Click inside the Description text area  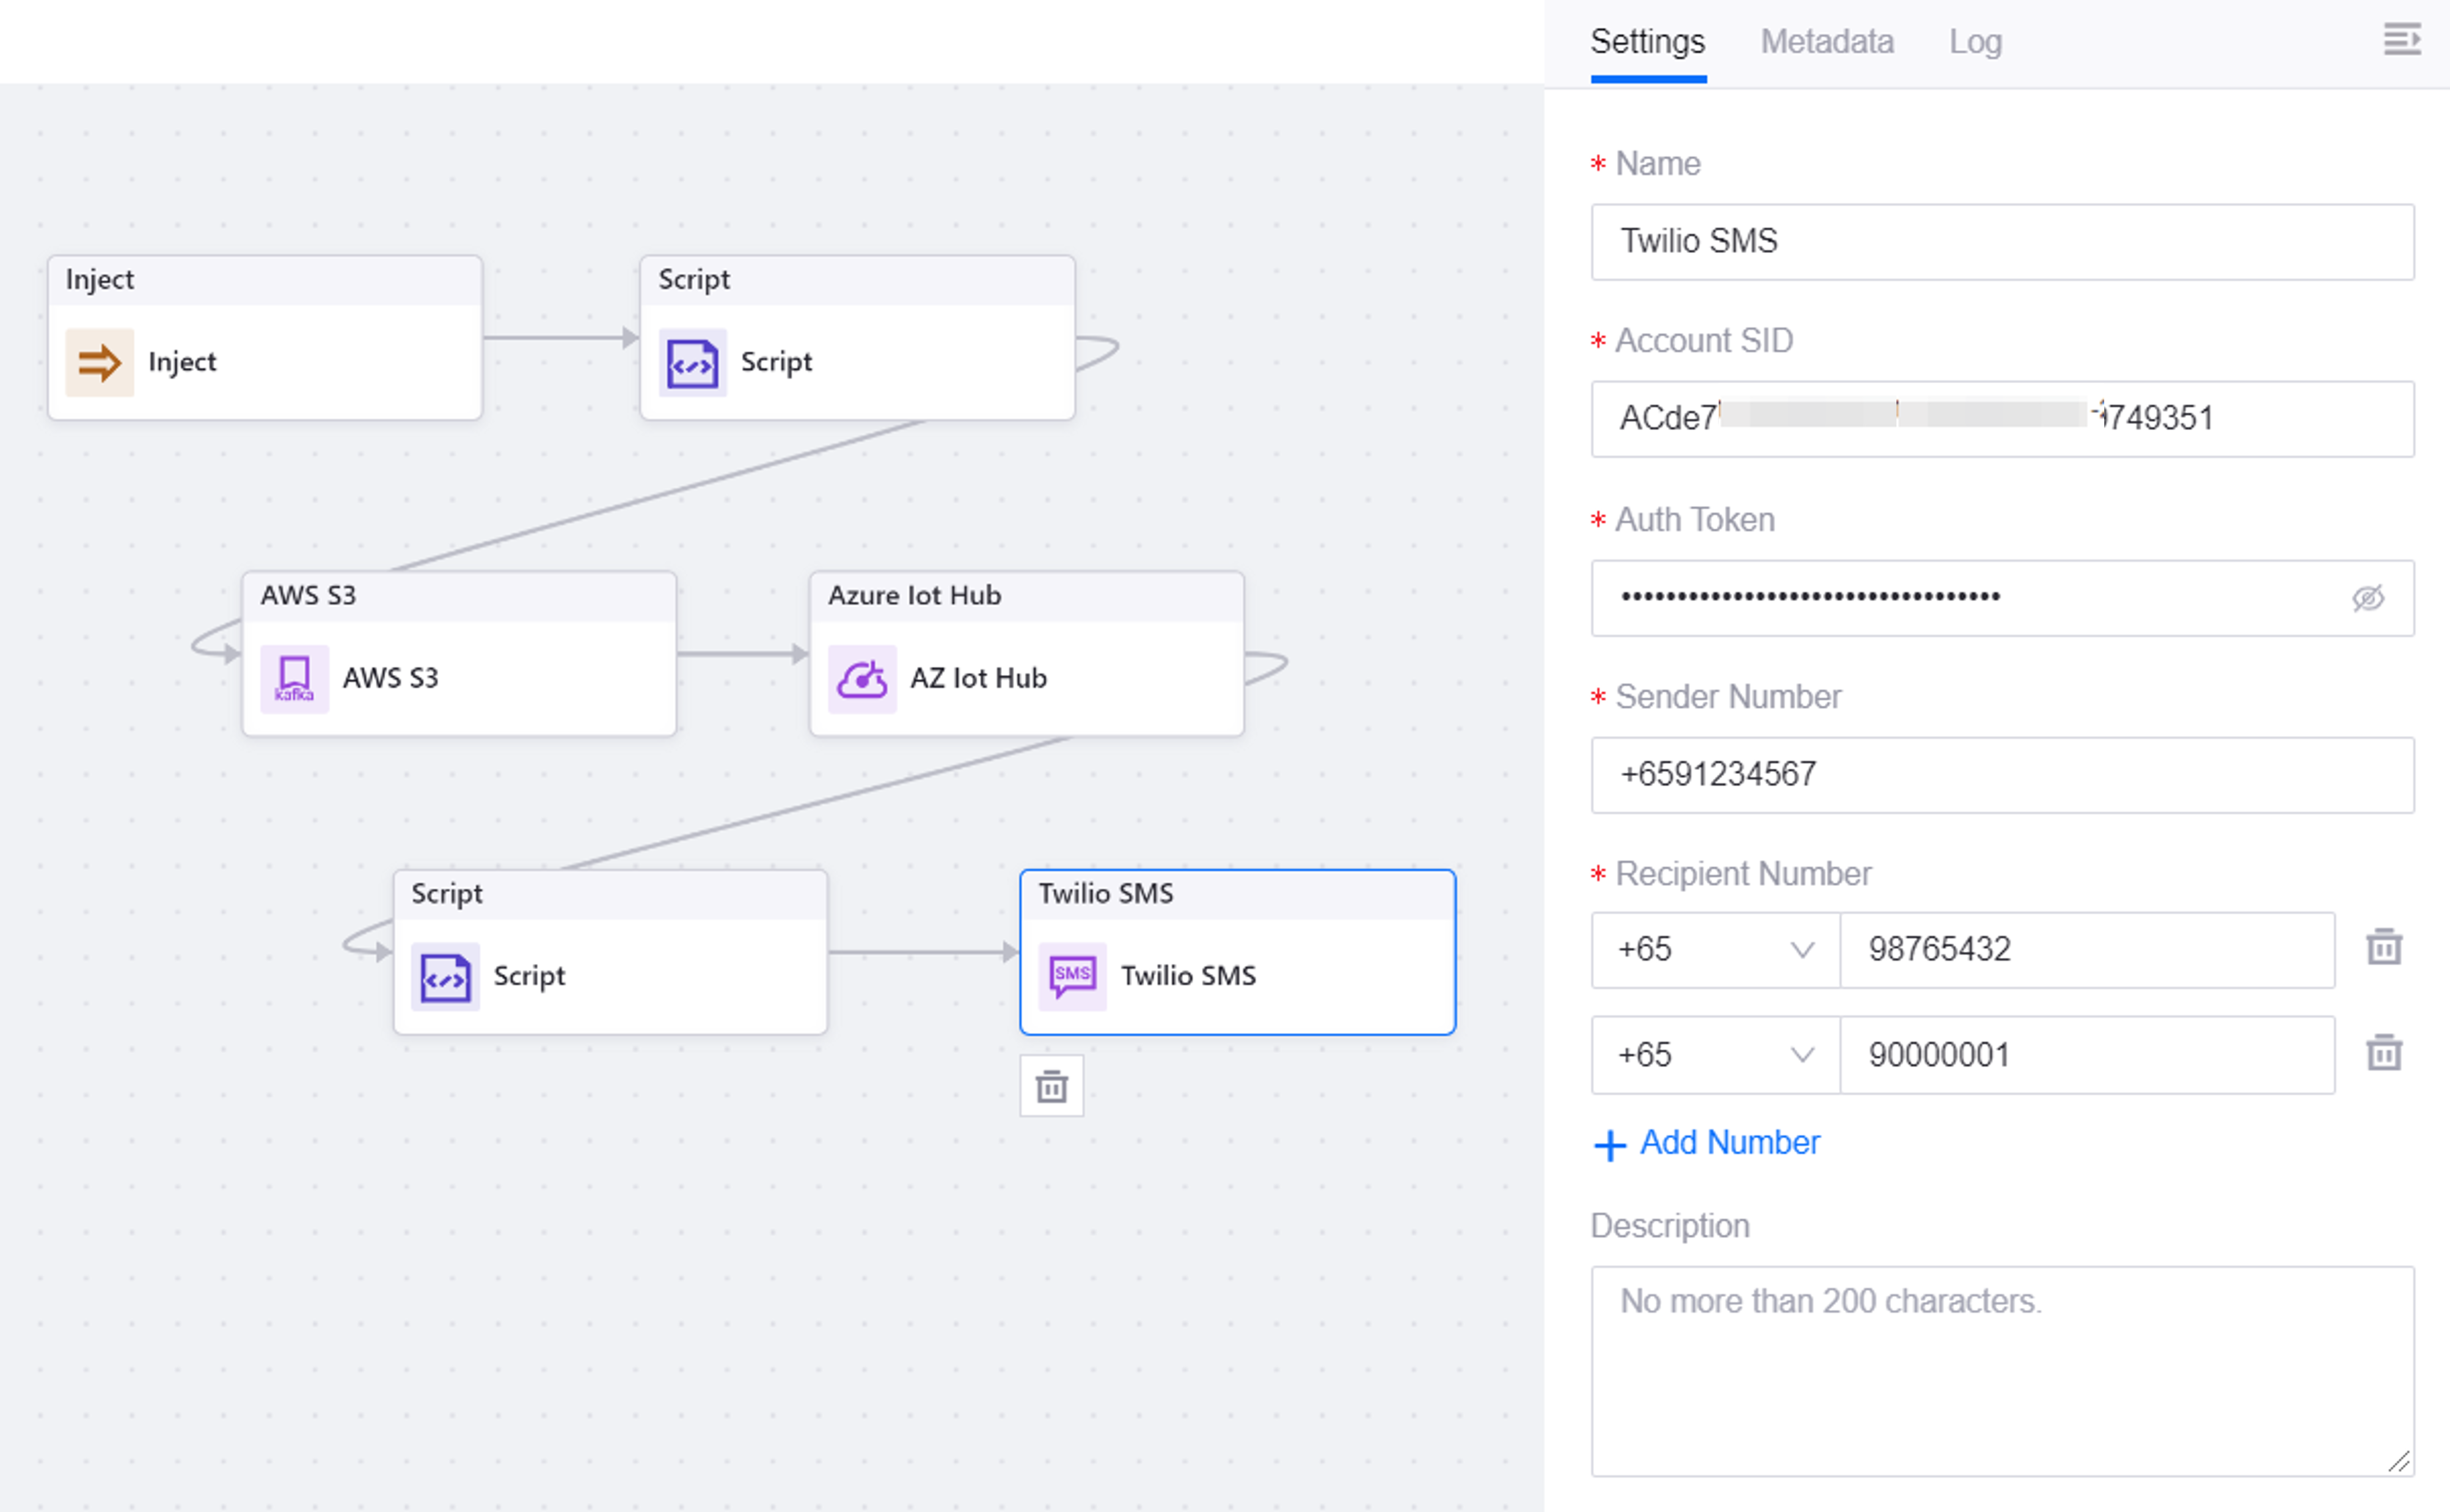click(2000, 1370)
